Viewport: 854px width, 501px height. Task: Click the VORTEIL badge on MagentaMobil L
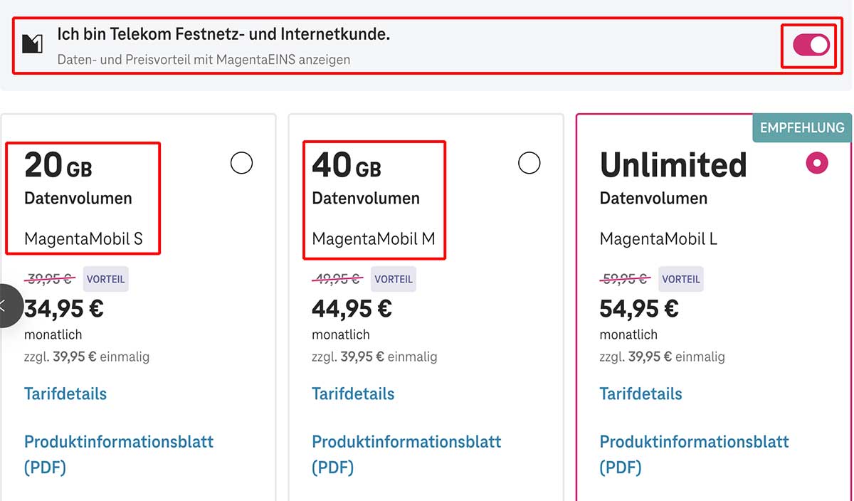680,279
